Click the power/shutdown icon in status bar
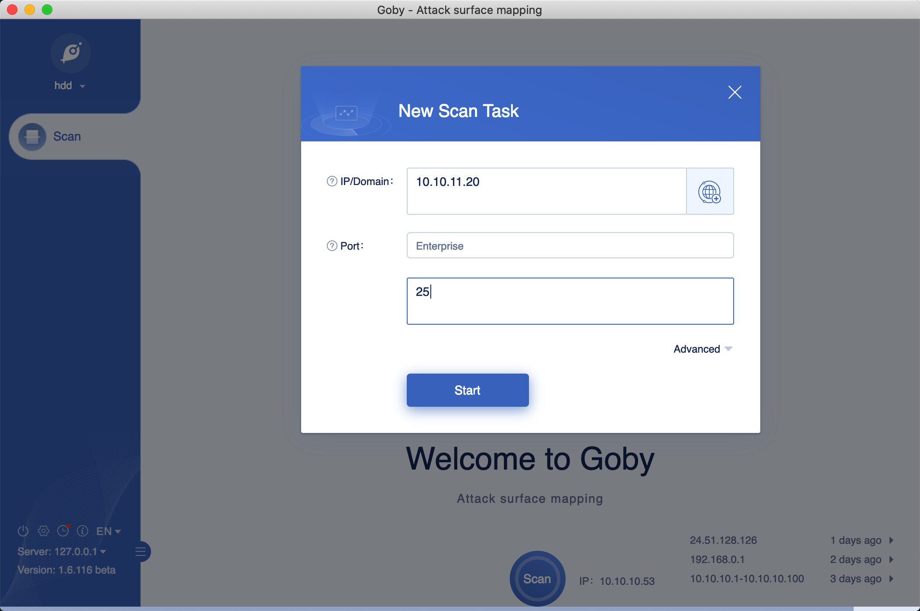Screen dimensions: 920x611 pos(23,531)
